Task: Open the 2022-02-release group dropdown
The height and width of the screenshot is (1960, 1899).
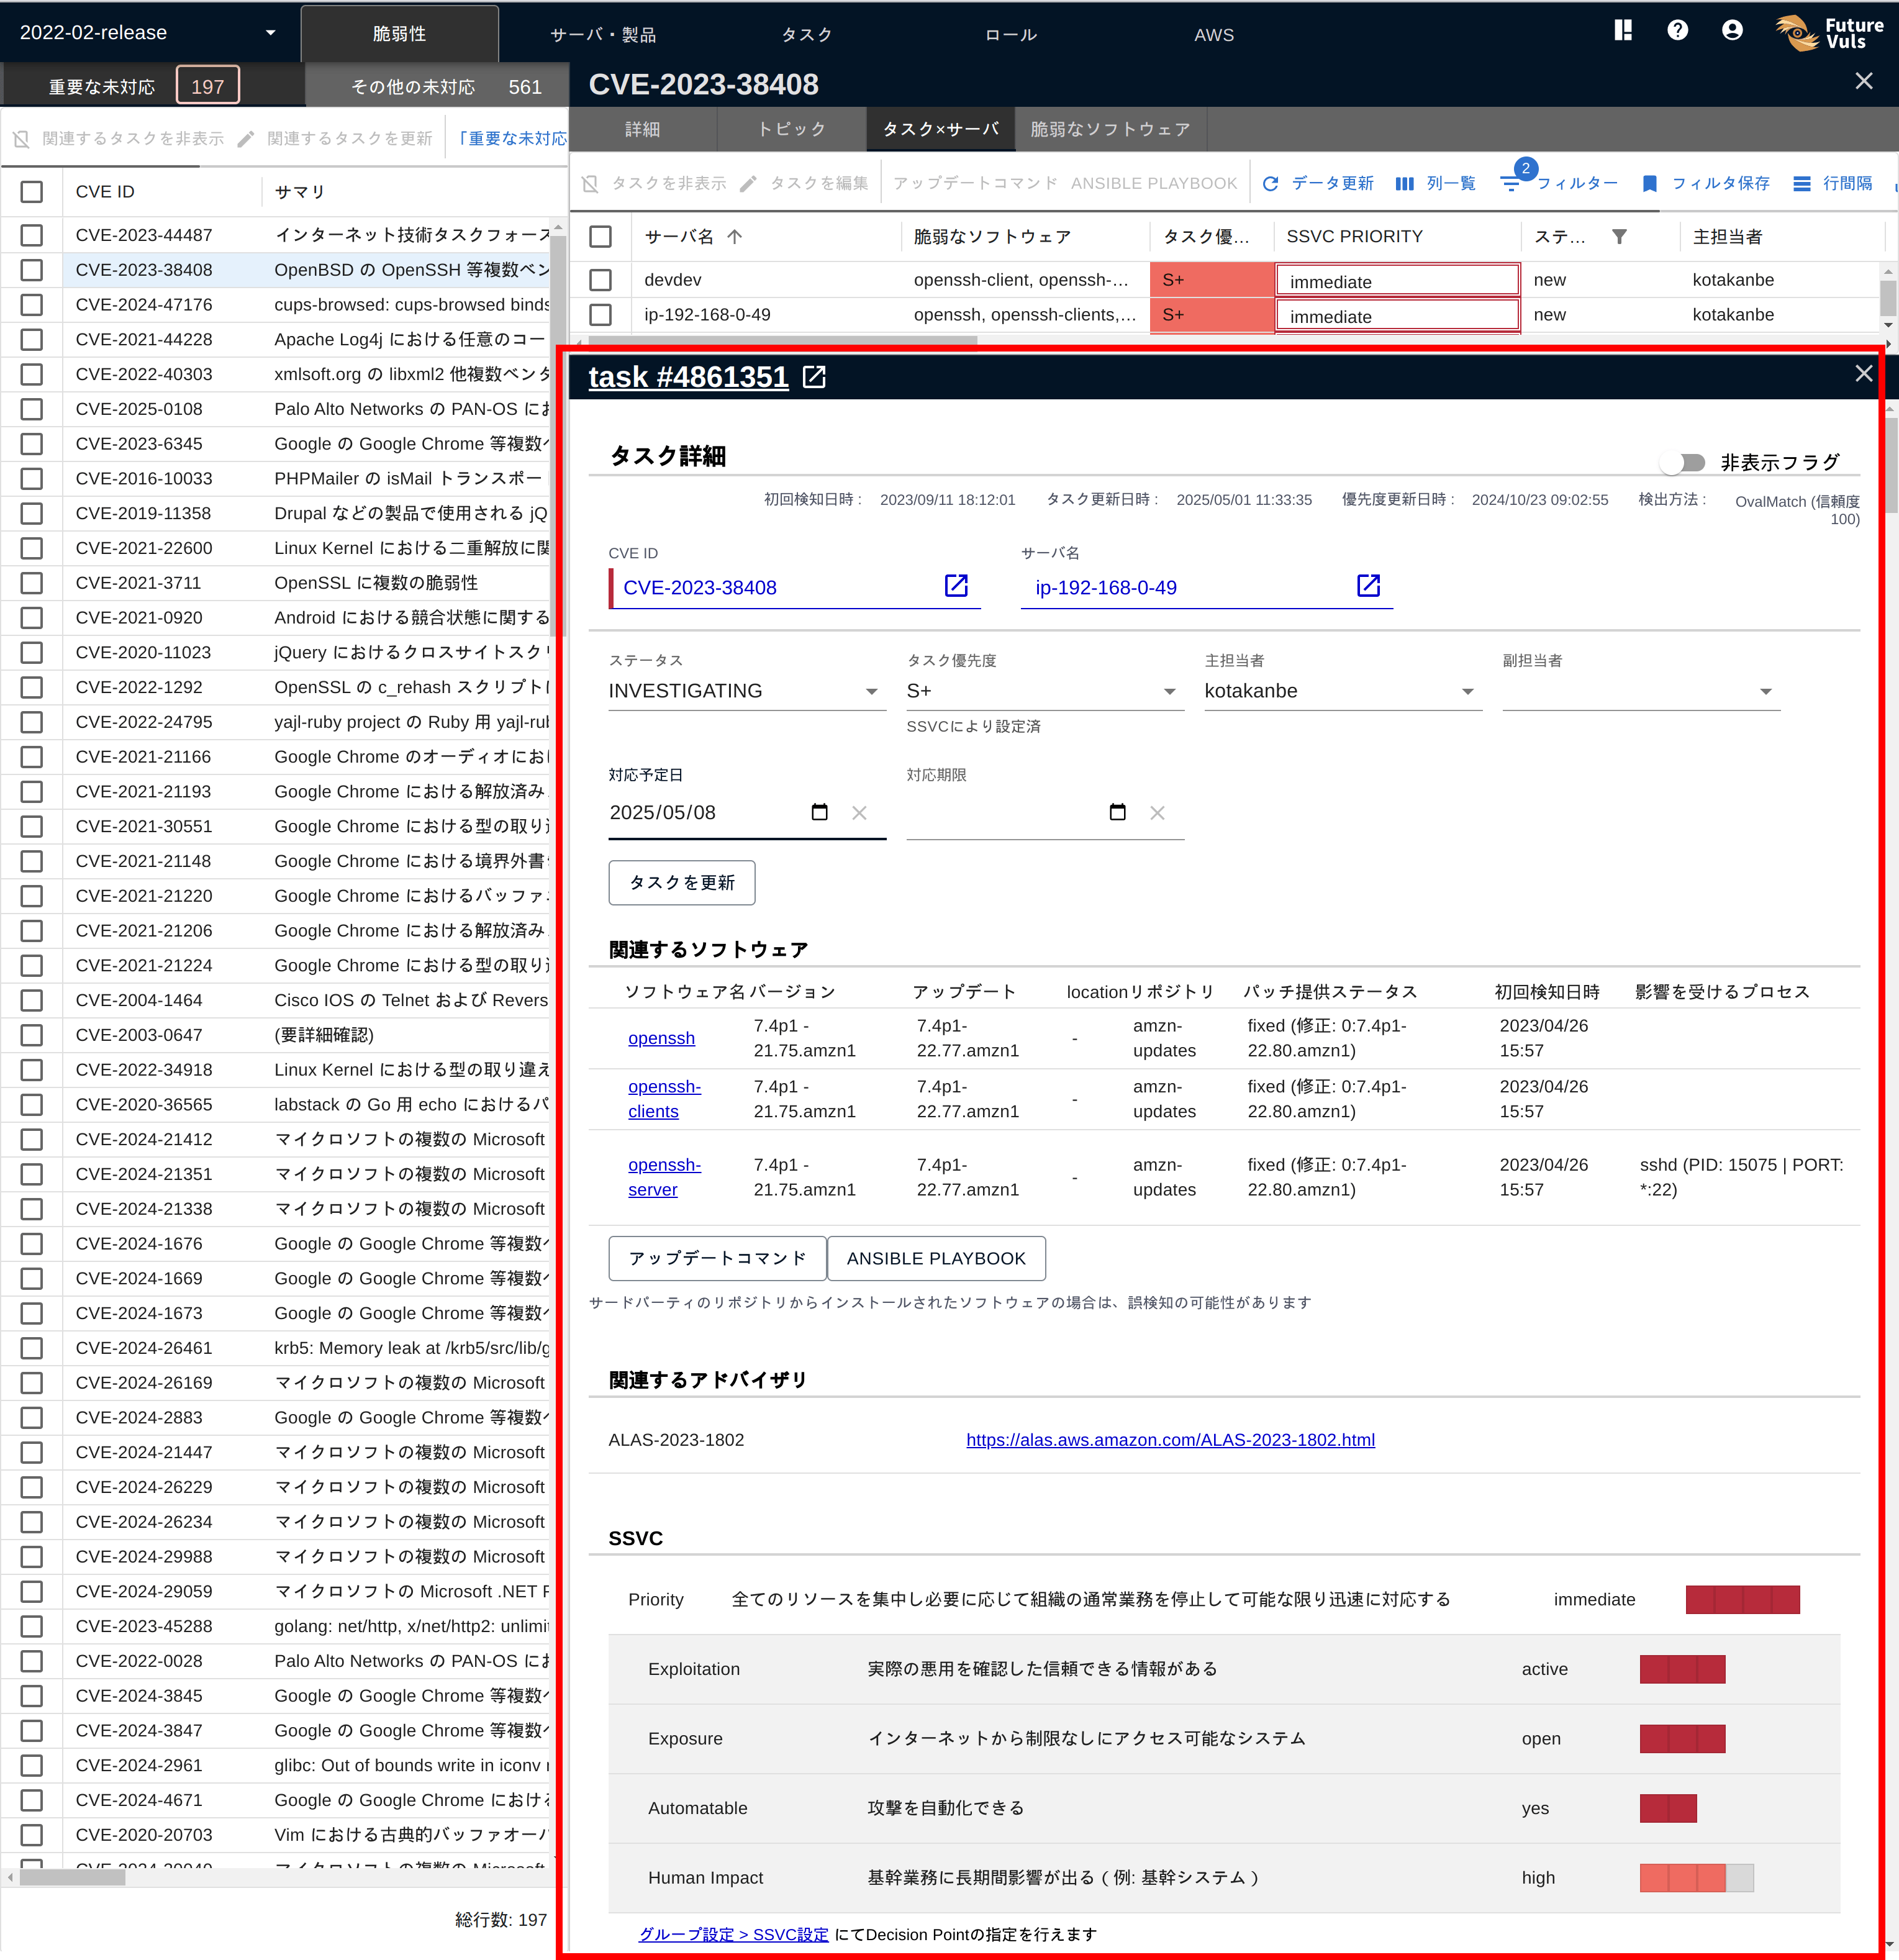Action: coord(148,32)
